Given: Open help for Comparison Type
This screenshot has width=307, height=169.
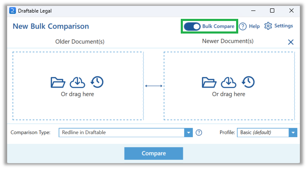Looking at the screenshot, I should click(199, 133).
